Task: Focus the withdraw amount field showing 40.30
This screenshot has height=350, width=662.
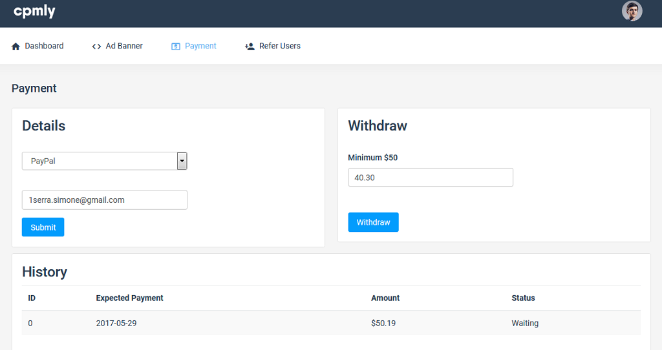Action: [x=430, y=178]
